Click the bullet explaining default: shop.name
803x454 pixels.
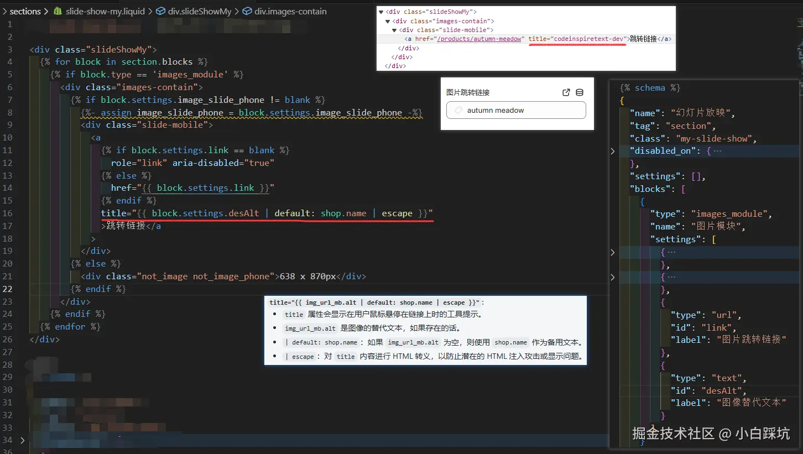point(433,342)
